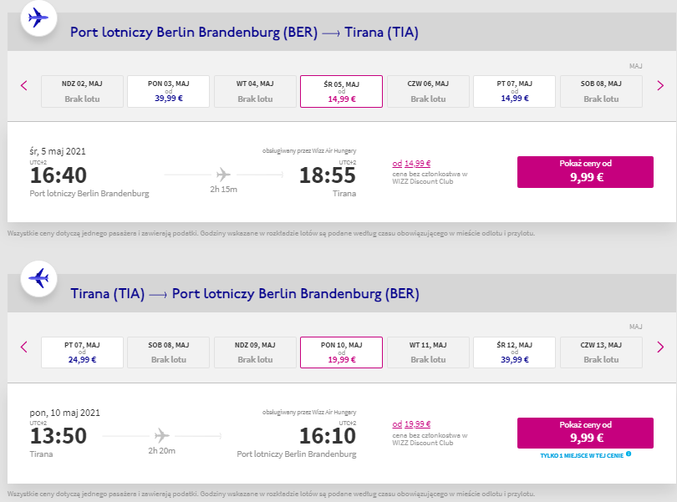Open the 'od 19,99 €' price link
677x502 pixels.
411,424
